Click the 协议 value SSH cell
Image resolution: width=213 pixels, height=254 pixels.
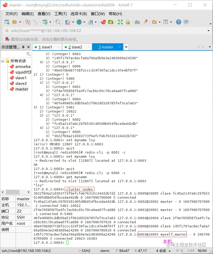(x=24, y=217)
